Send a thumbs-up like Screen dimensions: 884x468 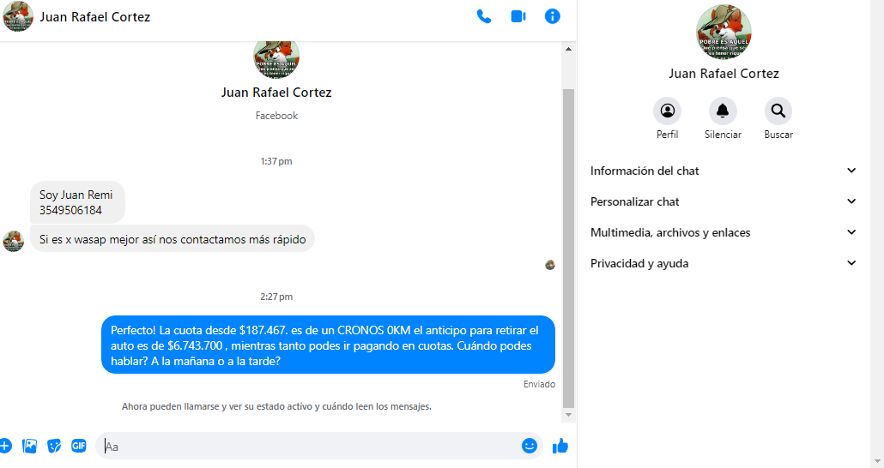[560, 446]
